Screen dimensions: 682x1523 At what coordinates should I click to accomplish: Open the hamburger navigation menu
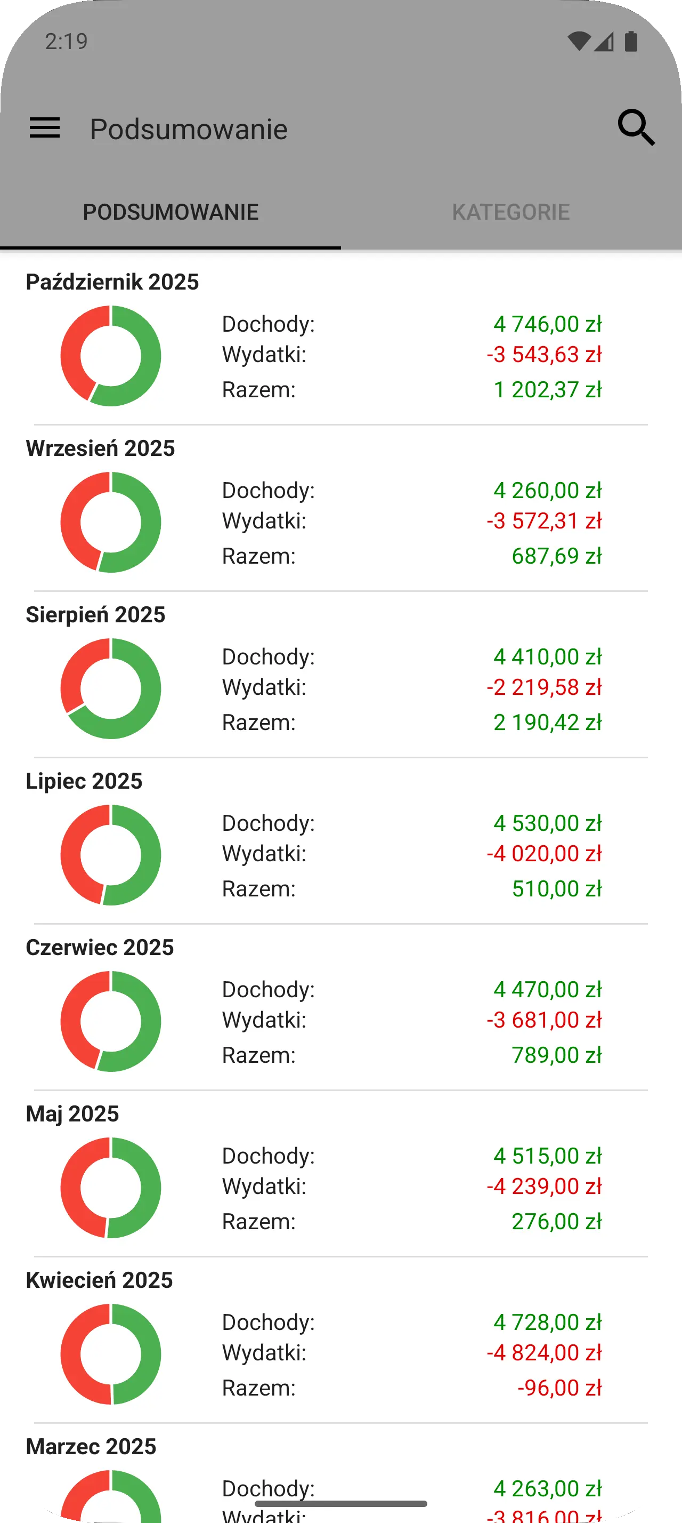click(x=45, y=129)
